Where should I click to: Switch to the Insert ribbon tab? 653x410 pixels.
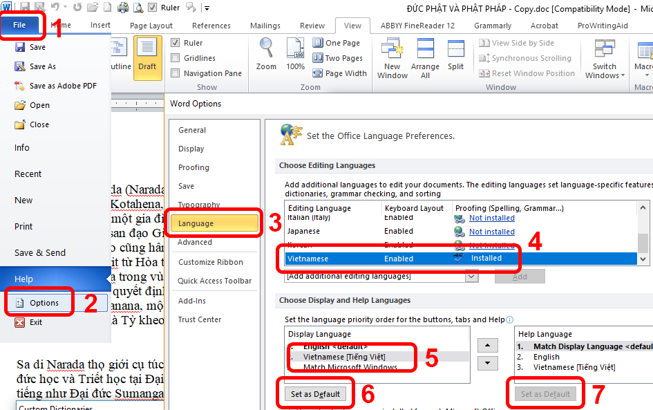(x=100, y=26)
